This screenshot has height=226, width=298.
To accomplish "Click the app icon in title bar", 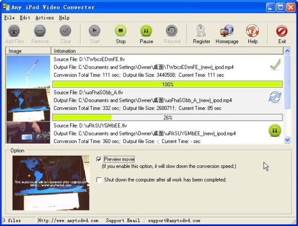I will click(x=6, y=7).
